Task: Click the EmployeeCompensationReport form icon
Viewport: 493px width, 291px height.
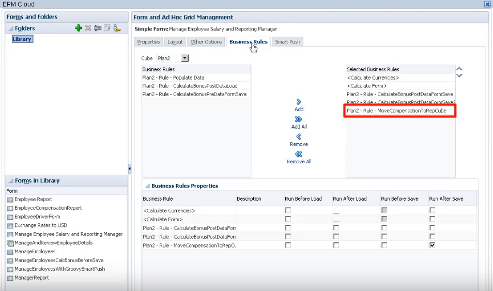Action: pyautogui.click(x=10, y=208)
